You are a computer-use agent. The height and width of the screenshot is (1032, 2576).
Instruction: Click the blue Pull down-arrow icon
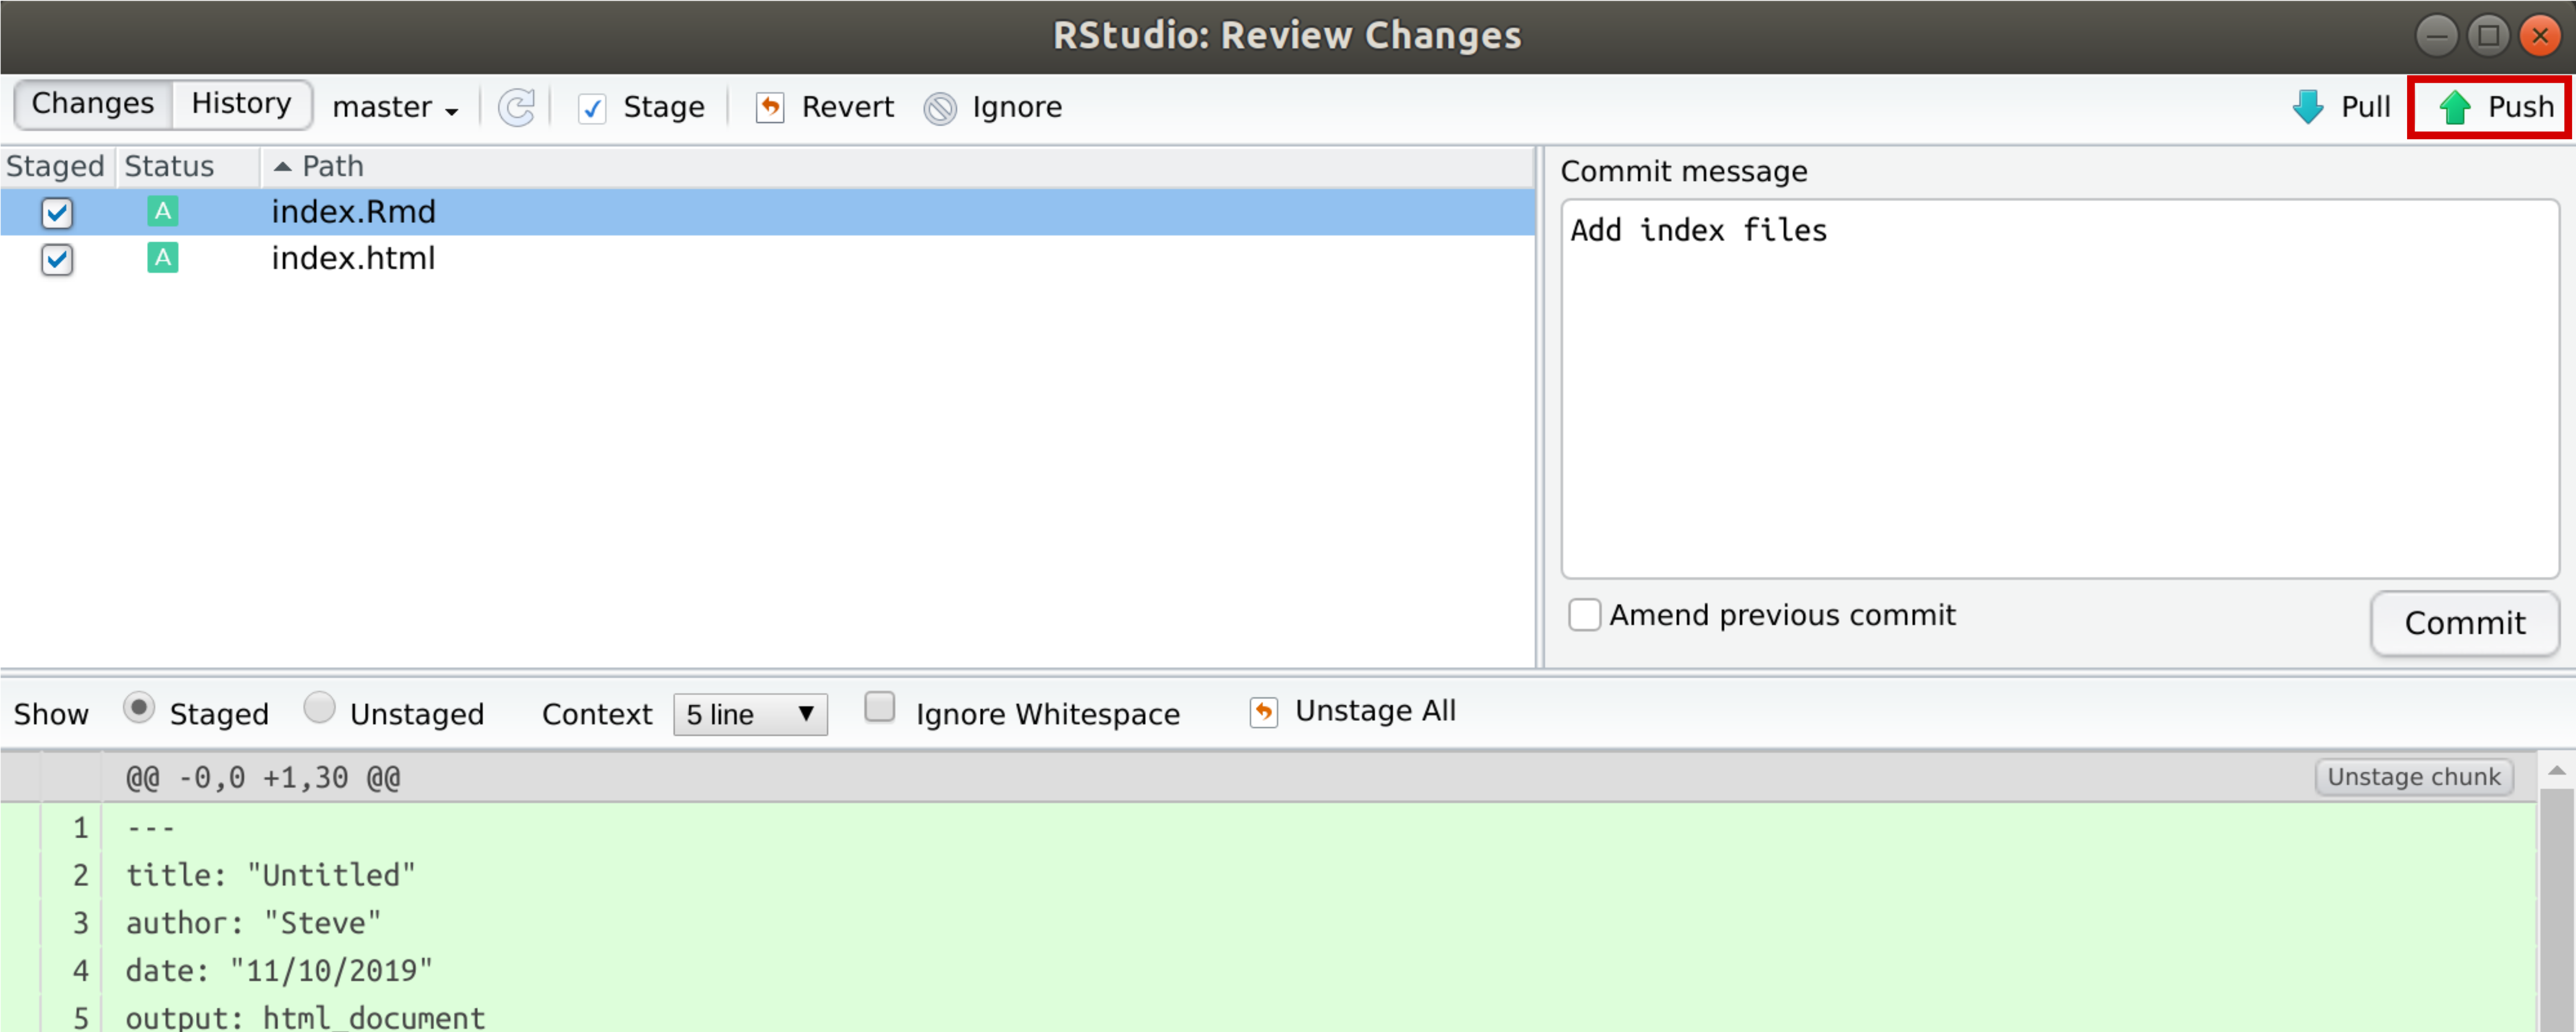[x=2308, y=107]
